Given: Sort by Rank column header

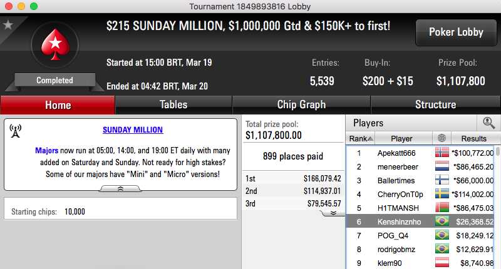Looking at the screenshot, I should [361, 138].
